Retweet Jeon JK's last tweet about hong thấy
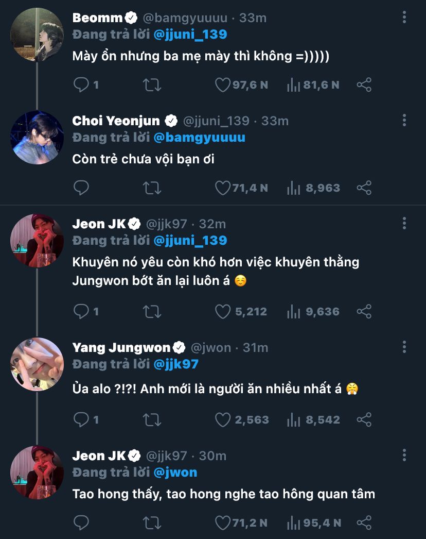The height and width of the screenshot is (539, 426). point(152,523)
